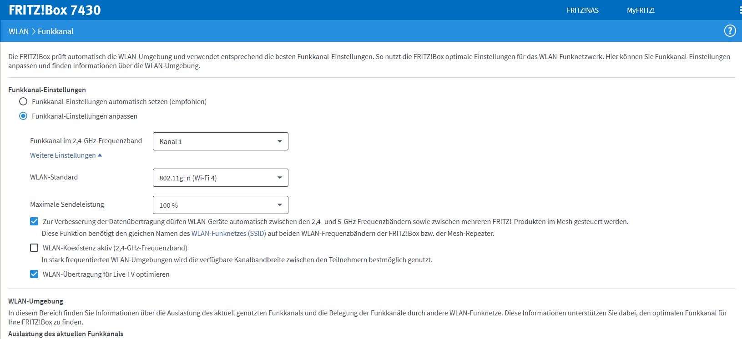Viewport: 742px width, 339px height.
Task: Uncheck WLAN-Übertragung für Live TV optimieren
Action: (34, 274)
